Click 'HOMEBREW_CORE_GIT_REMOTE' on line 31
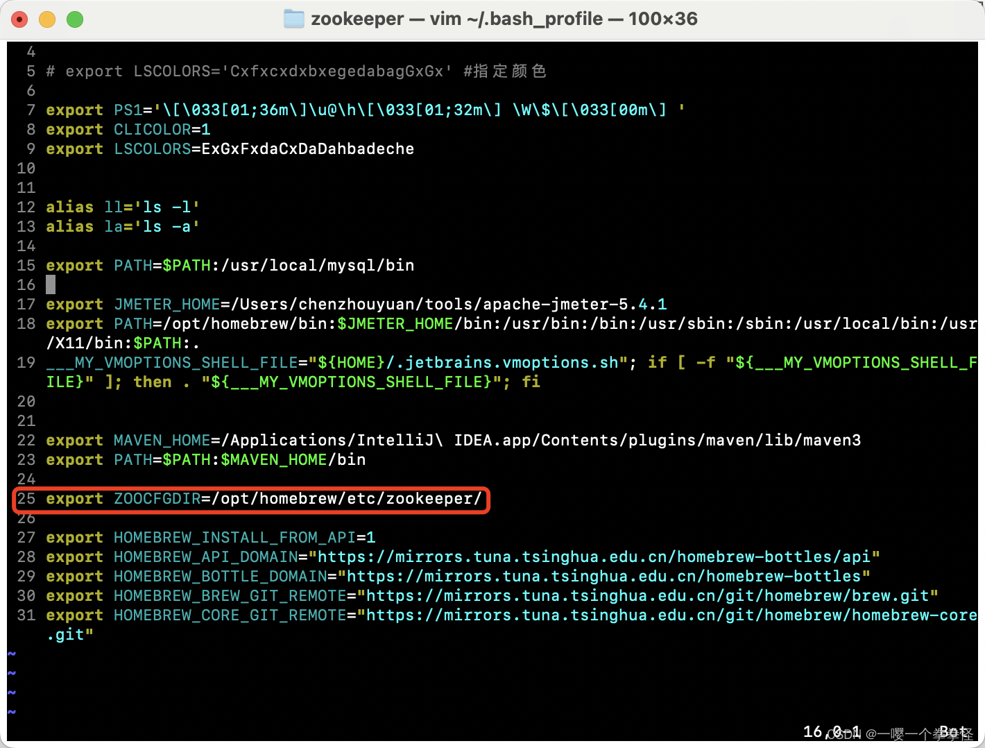The image size is (985, 748). point(230,615)
